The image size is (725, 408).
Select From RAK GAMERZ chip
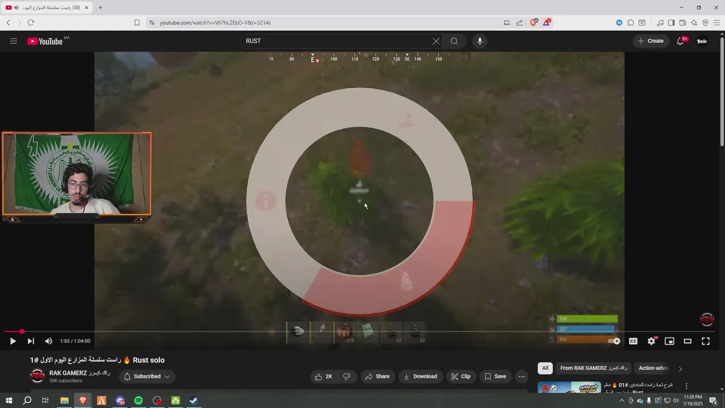[x=594, y=368]
